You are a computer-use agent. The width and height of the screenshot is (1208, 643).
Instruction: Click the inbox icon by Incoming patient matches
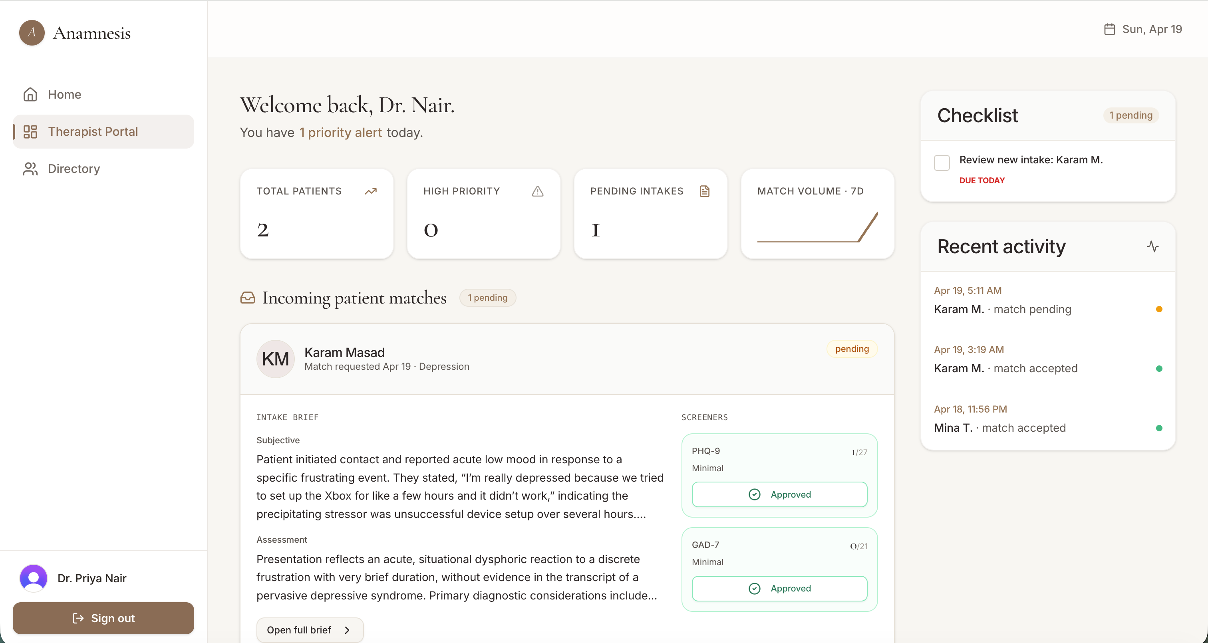coord(248,298)
